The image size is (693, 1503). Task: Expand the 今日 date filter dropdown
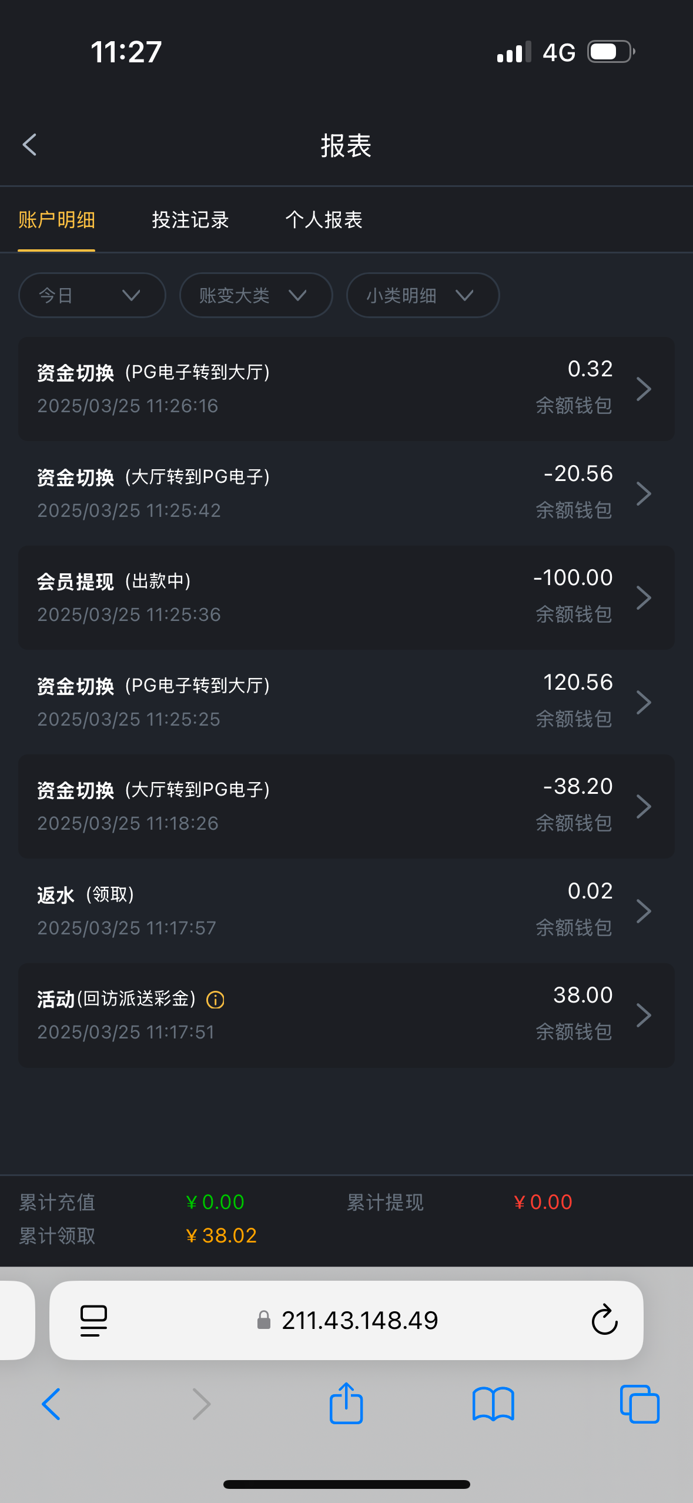pyautogui.click(x=92, y=295)
